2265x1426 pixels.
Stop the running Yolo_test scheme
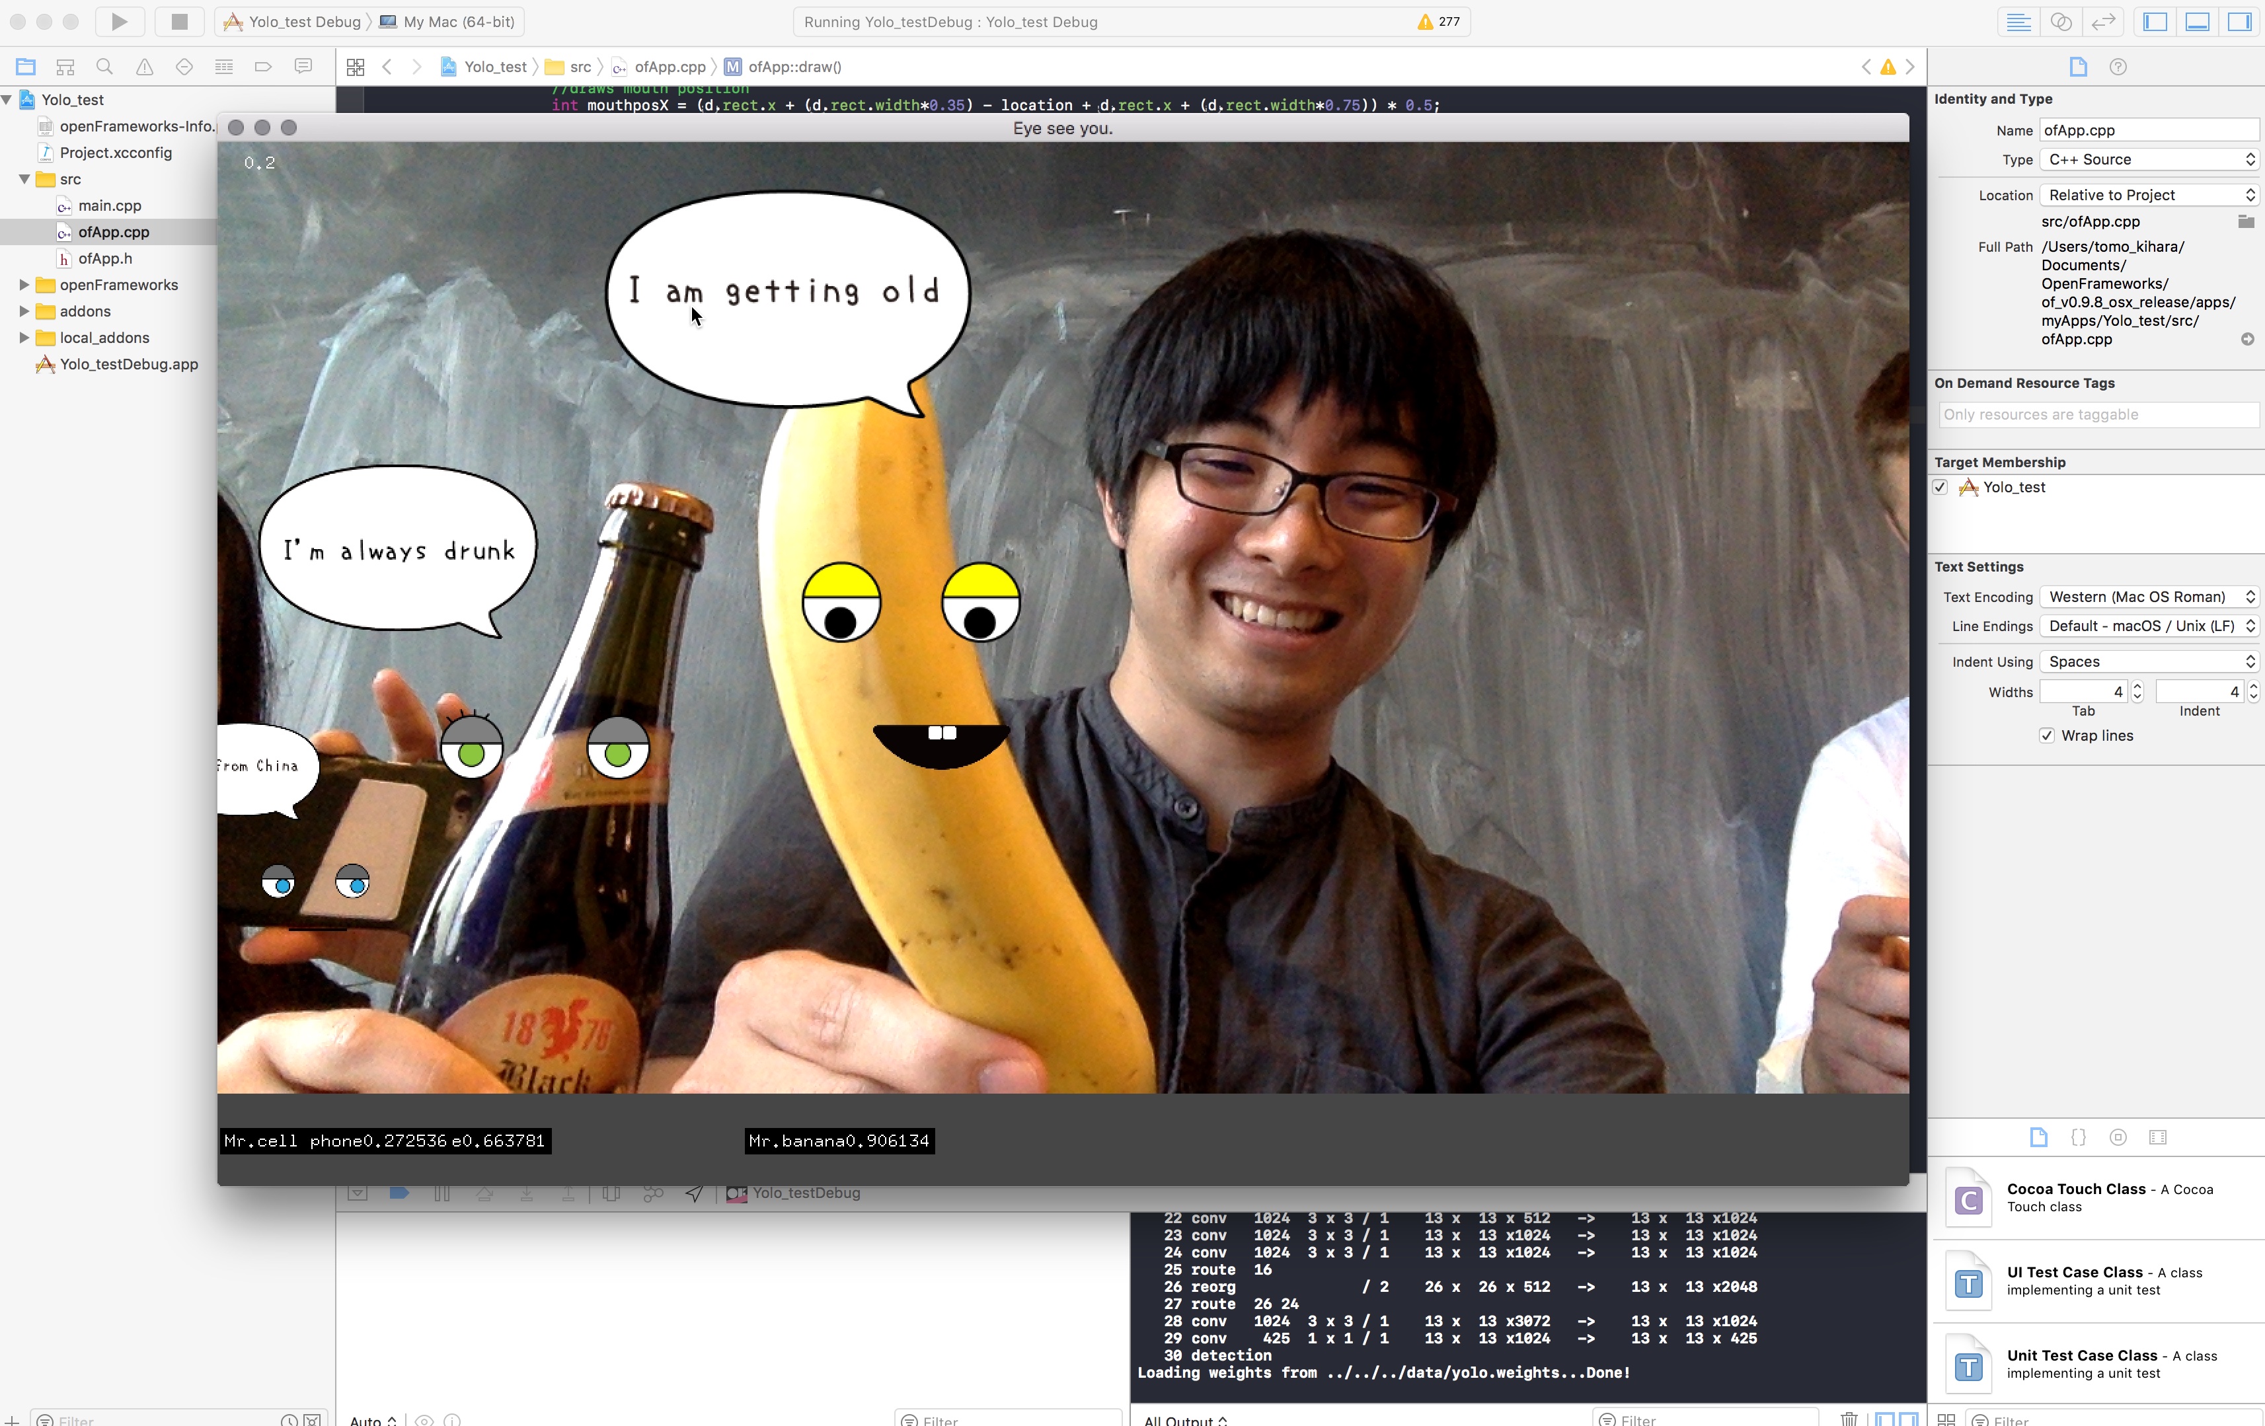coord(178,20)
